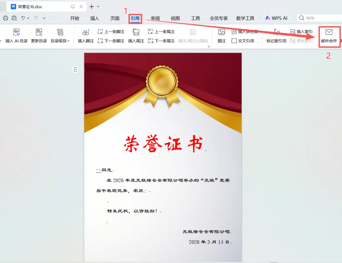Click the signature line 无敌猪爸爸有限公司
342x263 pixels.
tap(206, 232)
